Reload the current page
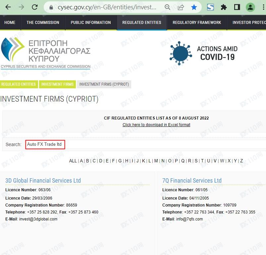 tap(35, 7)
